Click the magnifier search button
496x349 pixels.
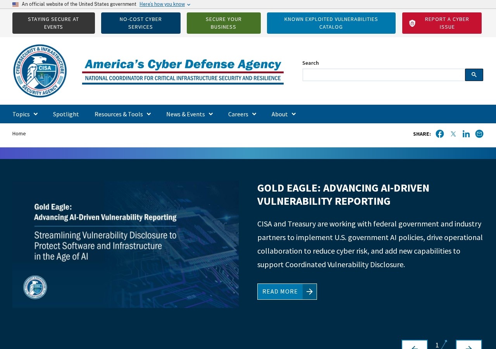point(474,75)
